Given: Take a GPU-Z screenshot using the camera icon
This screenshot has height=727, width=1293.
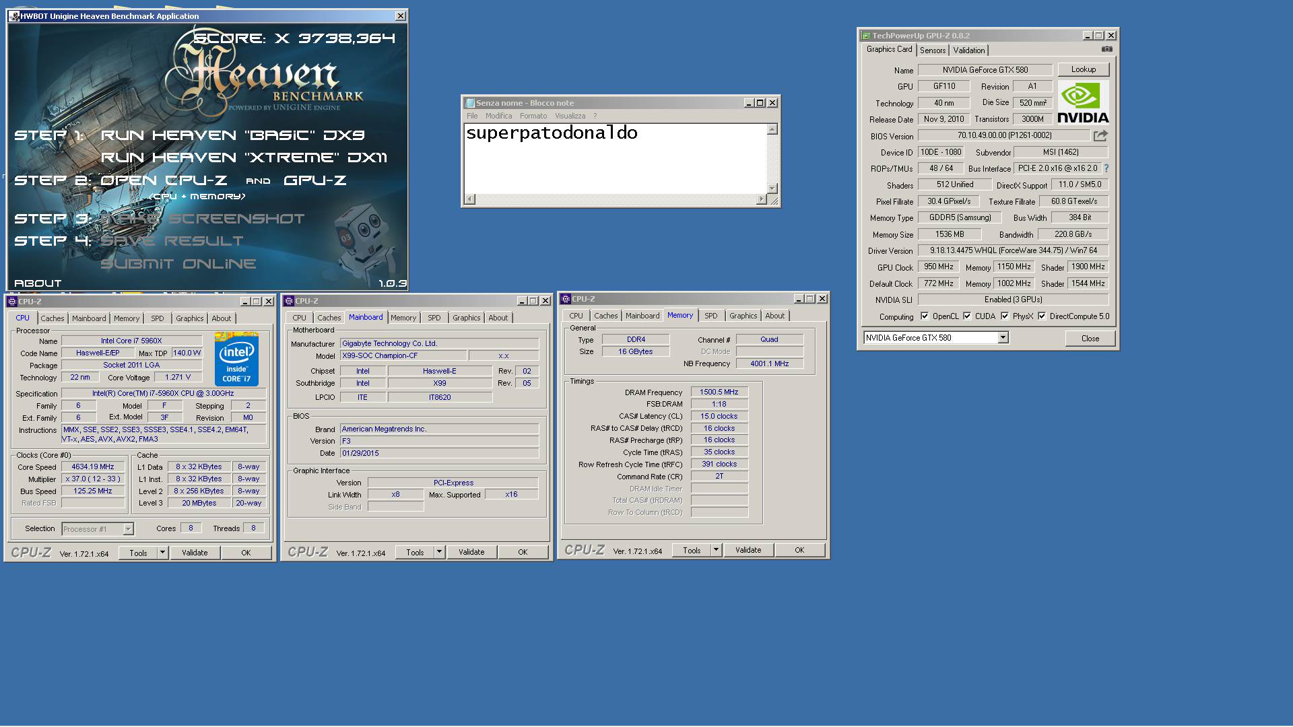Looking at the screenshot, I should tap(1106, 49).
